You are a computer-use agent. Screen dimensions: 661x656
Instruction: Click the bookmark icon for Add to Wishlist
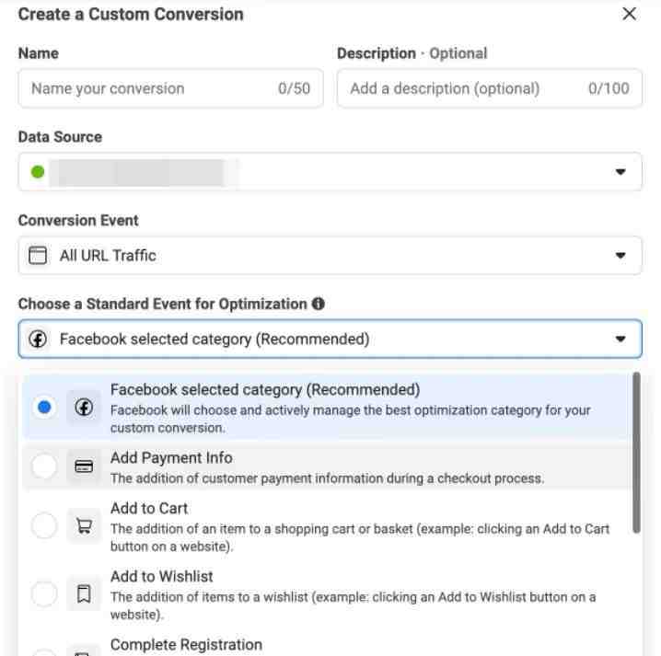pyautogui.click(x=84, y=593)
